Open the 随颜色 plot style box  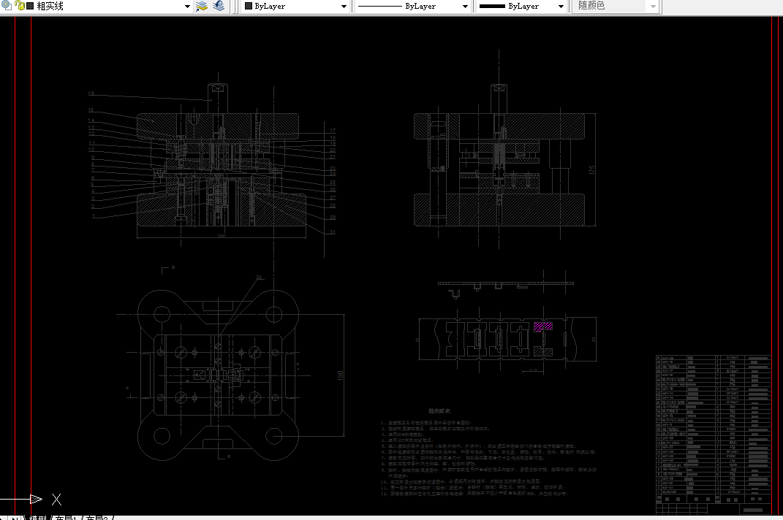[x=616, y=6]
